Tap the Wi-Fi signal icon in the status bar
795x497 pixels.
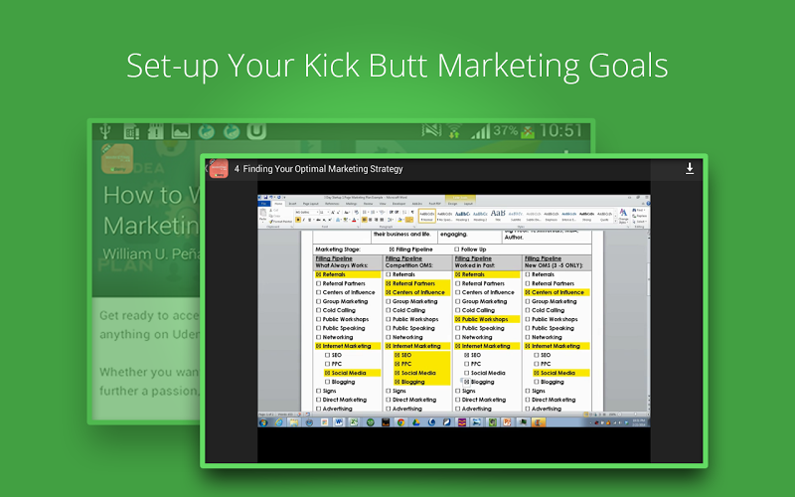454,132
